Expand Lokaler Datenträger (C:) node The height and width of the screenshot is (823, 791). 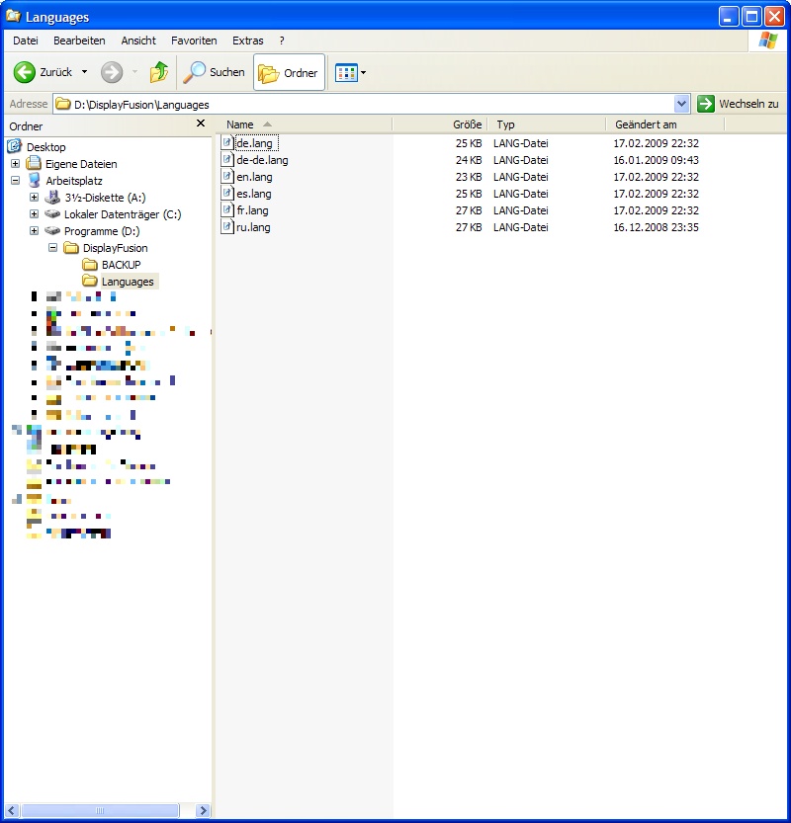tap(34, 214)
